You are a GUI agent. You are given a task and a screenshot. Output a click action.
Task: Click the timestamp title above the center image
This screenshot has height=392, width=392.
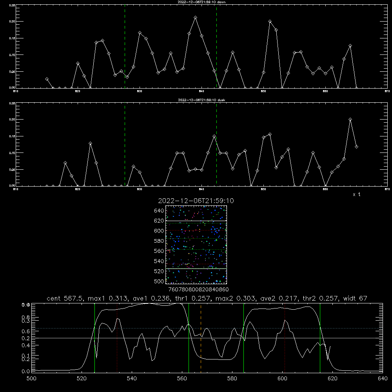(x=196, y=201)
